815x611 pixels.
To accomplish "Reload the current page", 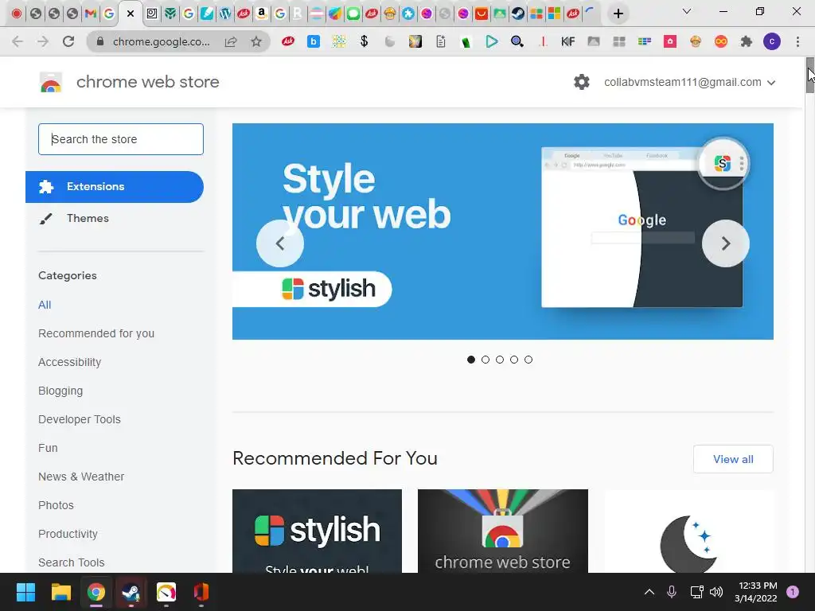I will click(68, 41).
